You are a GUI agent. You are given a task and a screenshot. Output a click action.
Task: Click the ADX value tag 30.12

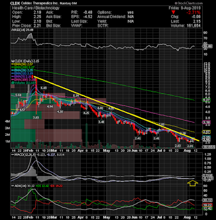point(207,200)
